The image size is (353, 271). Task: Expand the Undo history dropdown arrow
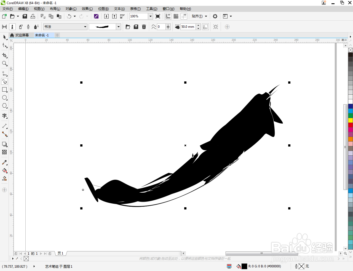pyautogui.click(x=75, y=16)
